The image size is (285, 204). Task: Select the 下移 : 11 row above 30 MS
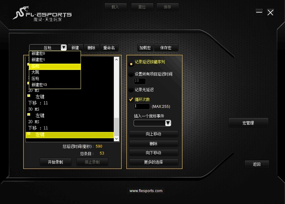pos(70,103)
